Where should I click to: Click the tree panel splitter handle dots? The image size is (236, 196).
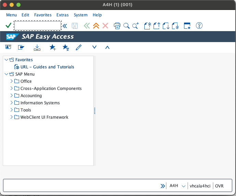(95, 111)
